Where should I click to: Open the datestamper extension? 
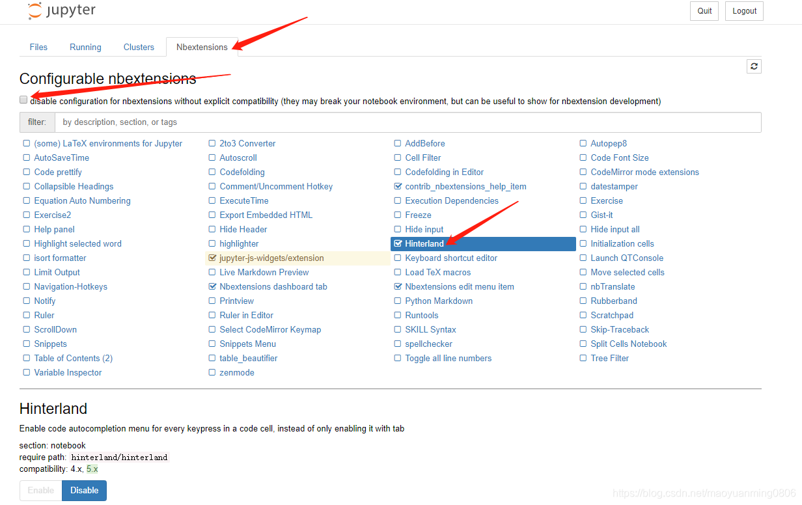pyautogui.click(x=614, y=187)
